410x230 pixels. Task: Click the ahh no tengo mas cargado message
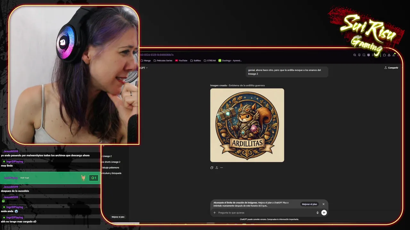point(18,221)
